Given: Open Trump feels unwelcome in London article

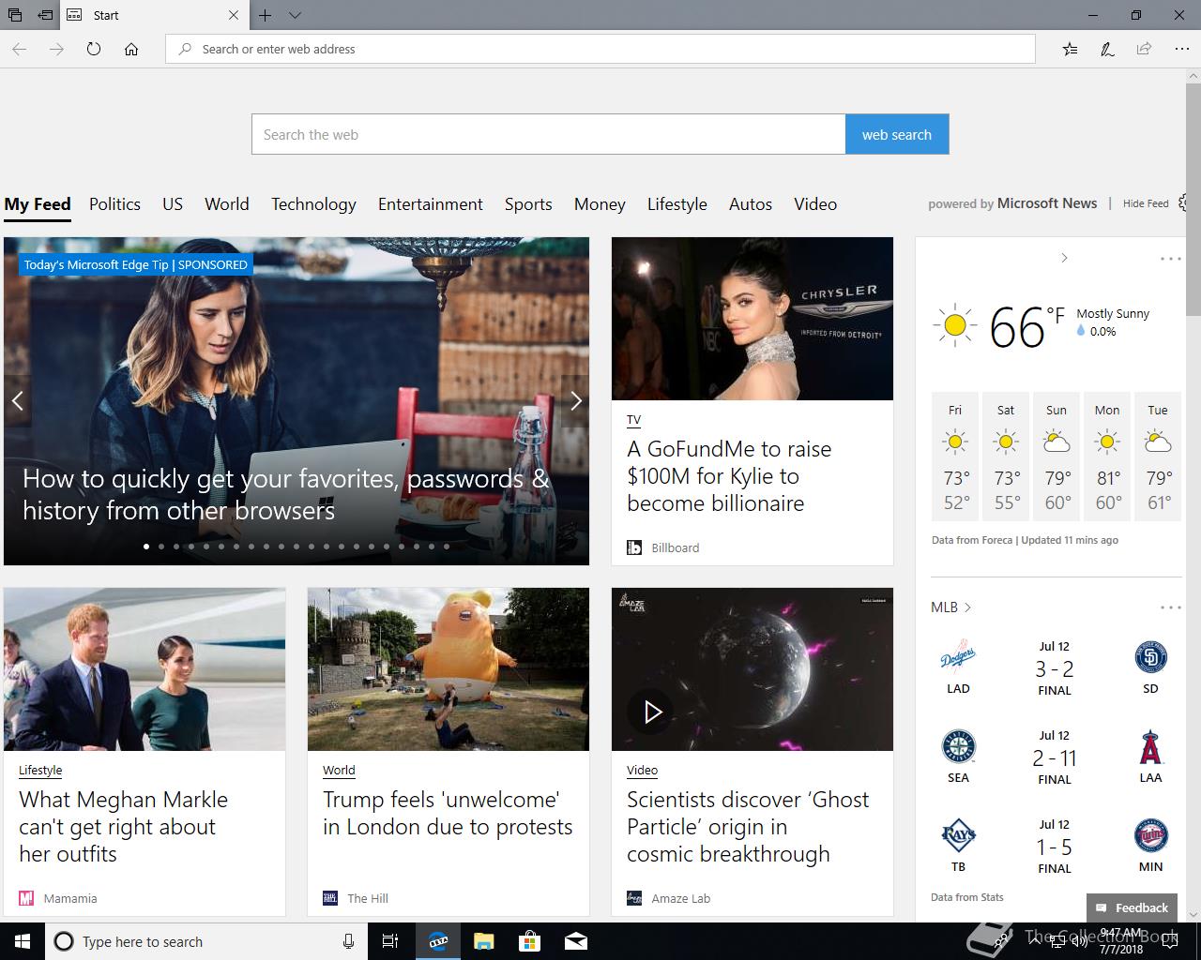Looking at the screenshot, I should coord(448,813).
